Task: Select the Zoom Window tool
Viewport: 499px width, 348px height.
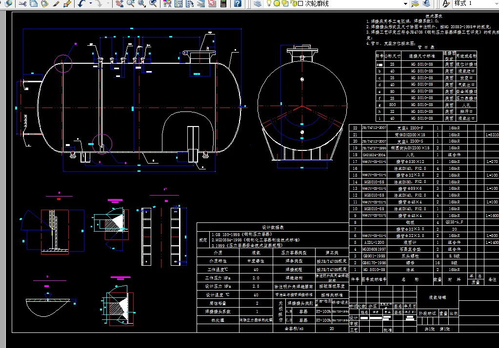Action: [x=141, y=3]
